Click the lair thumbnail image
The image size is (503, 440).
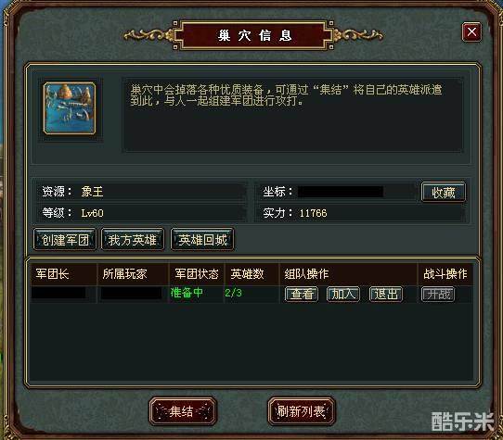70,108
